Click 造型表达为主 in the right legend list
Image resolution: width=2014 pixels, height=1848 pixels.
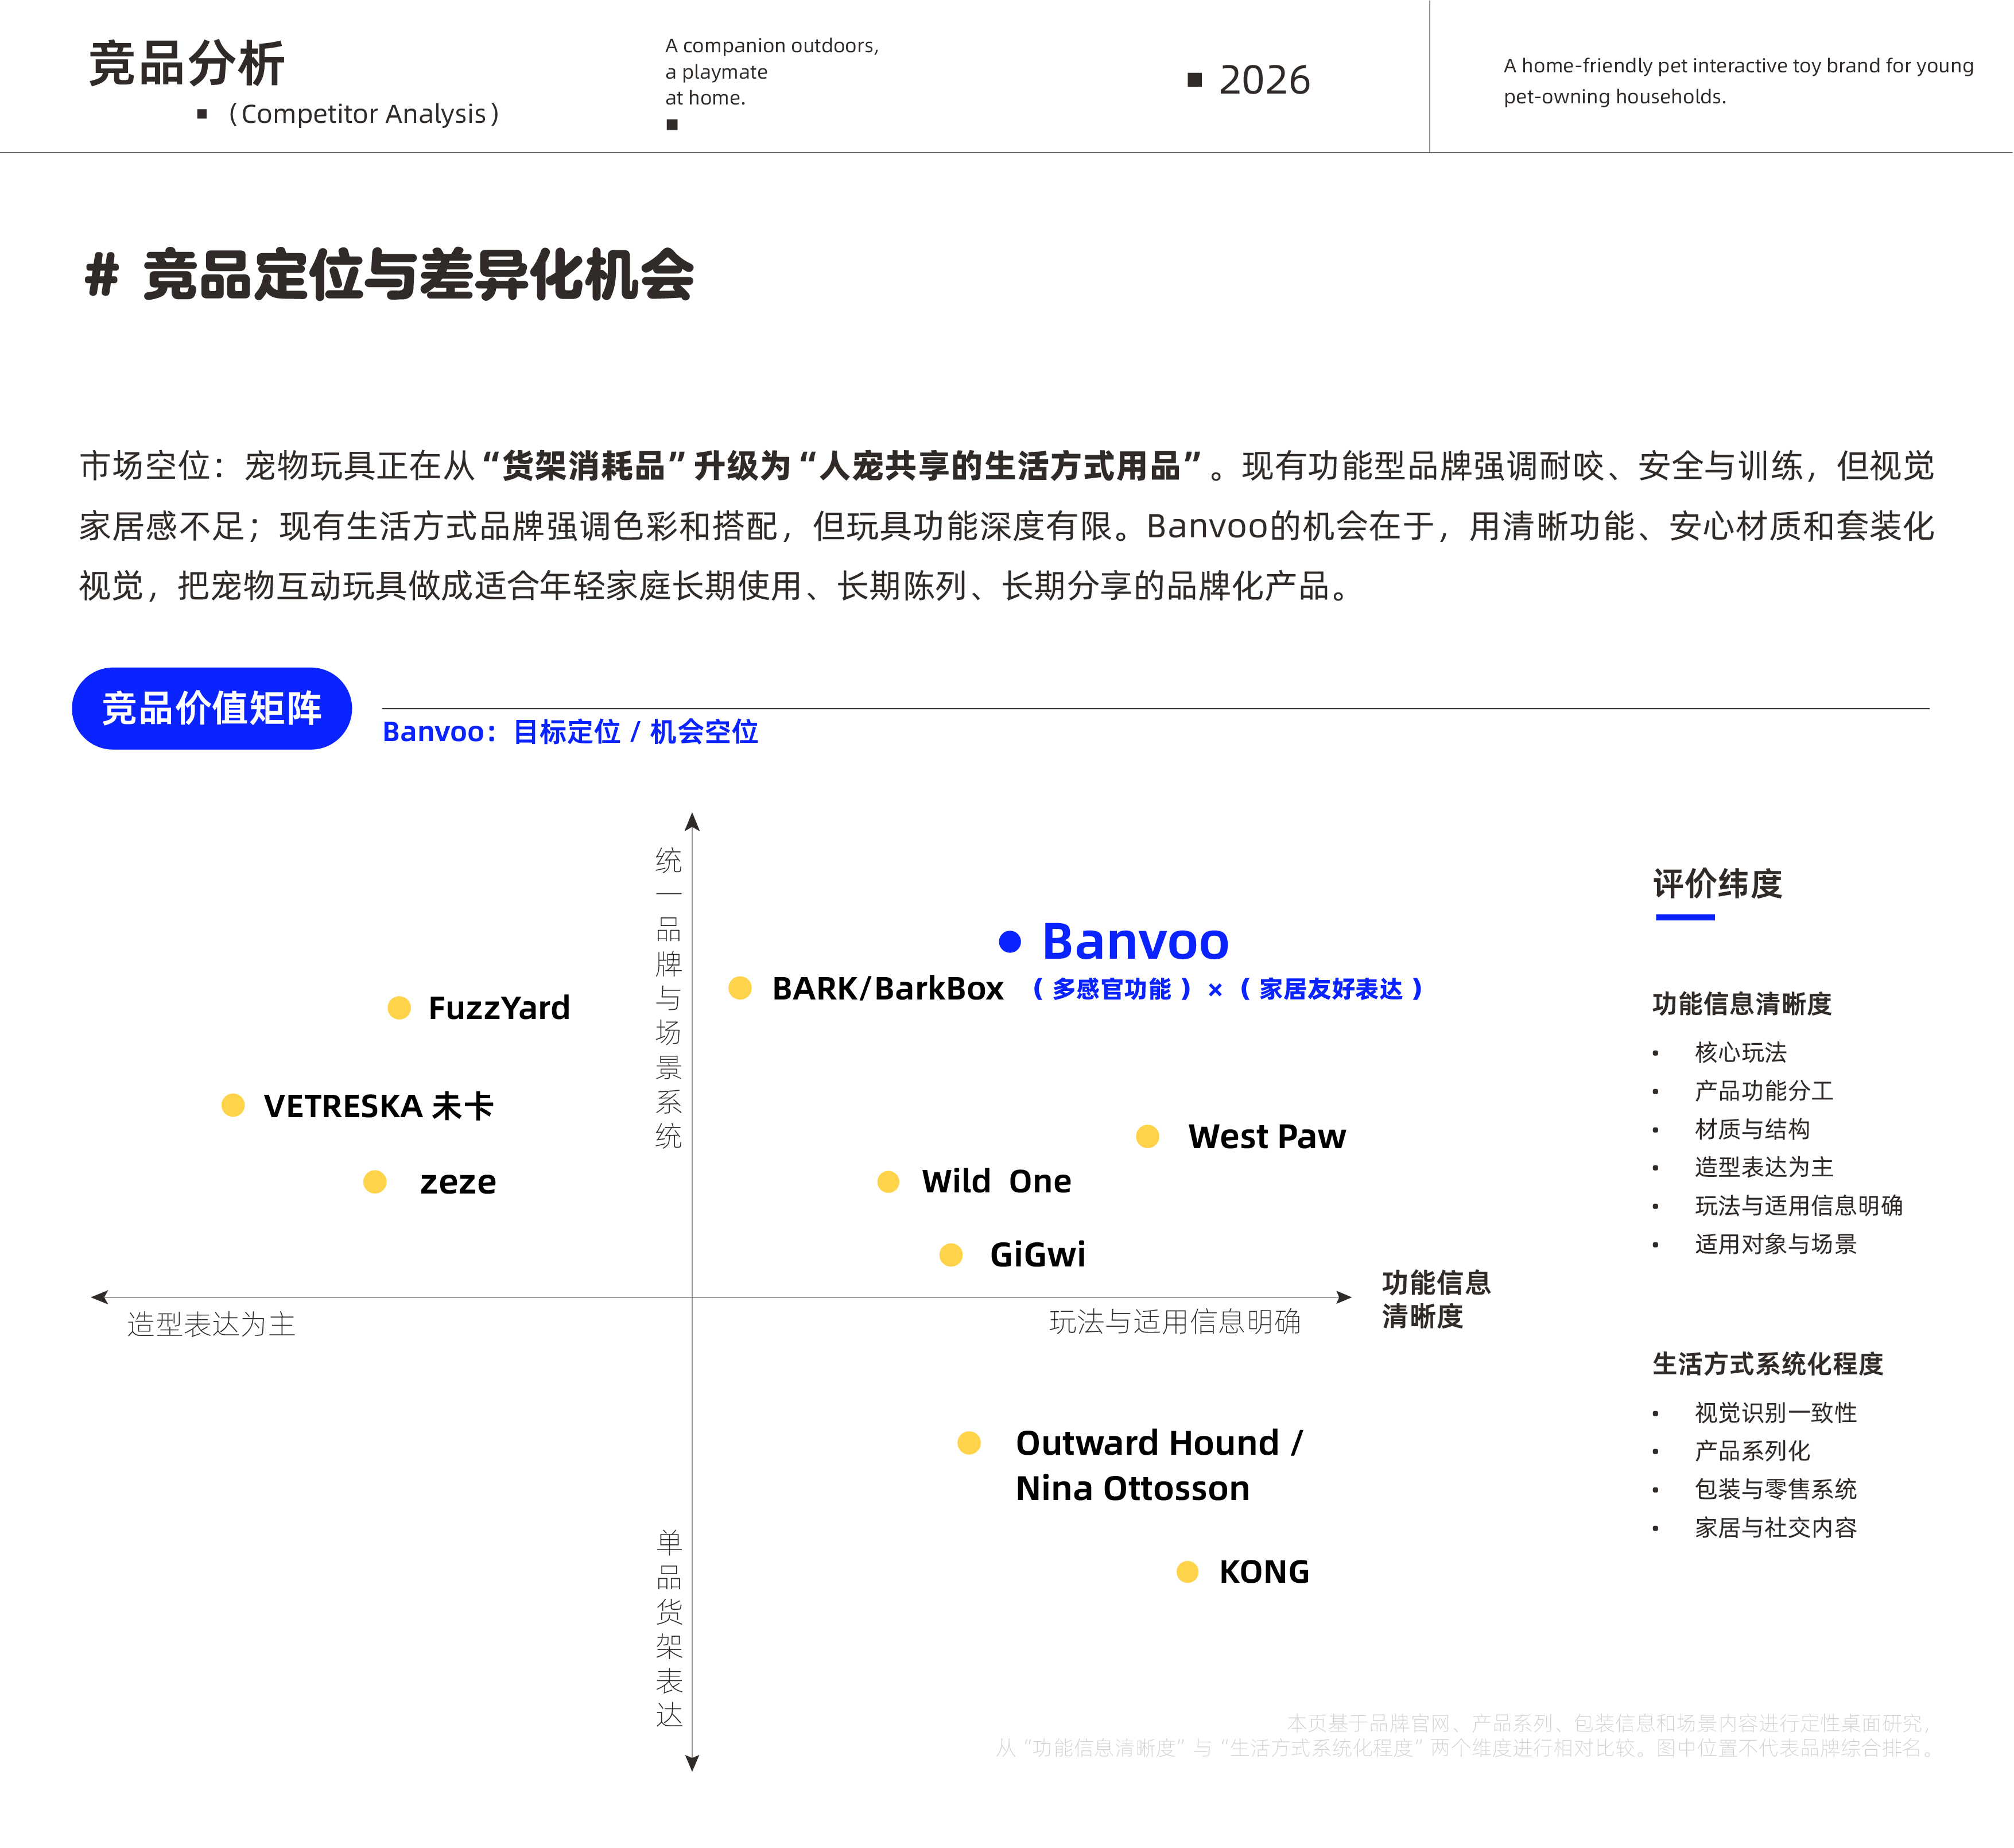(1764, 1167)
